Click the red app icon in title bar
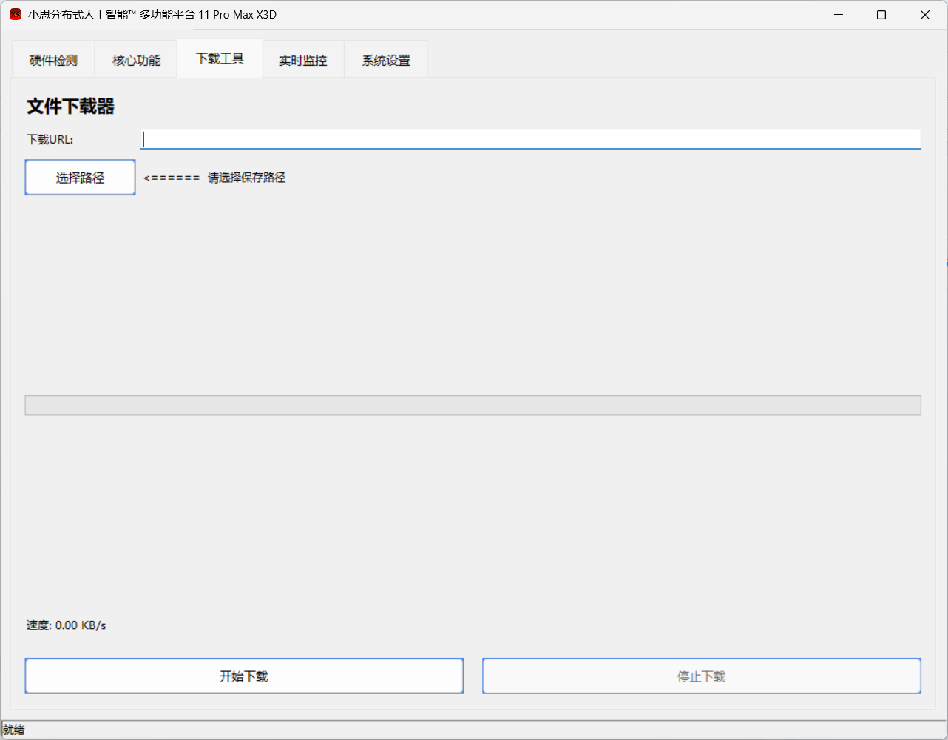 [x=15, y=15]
